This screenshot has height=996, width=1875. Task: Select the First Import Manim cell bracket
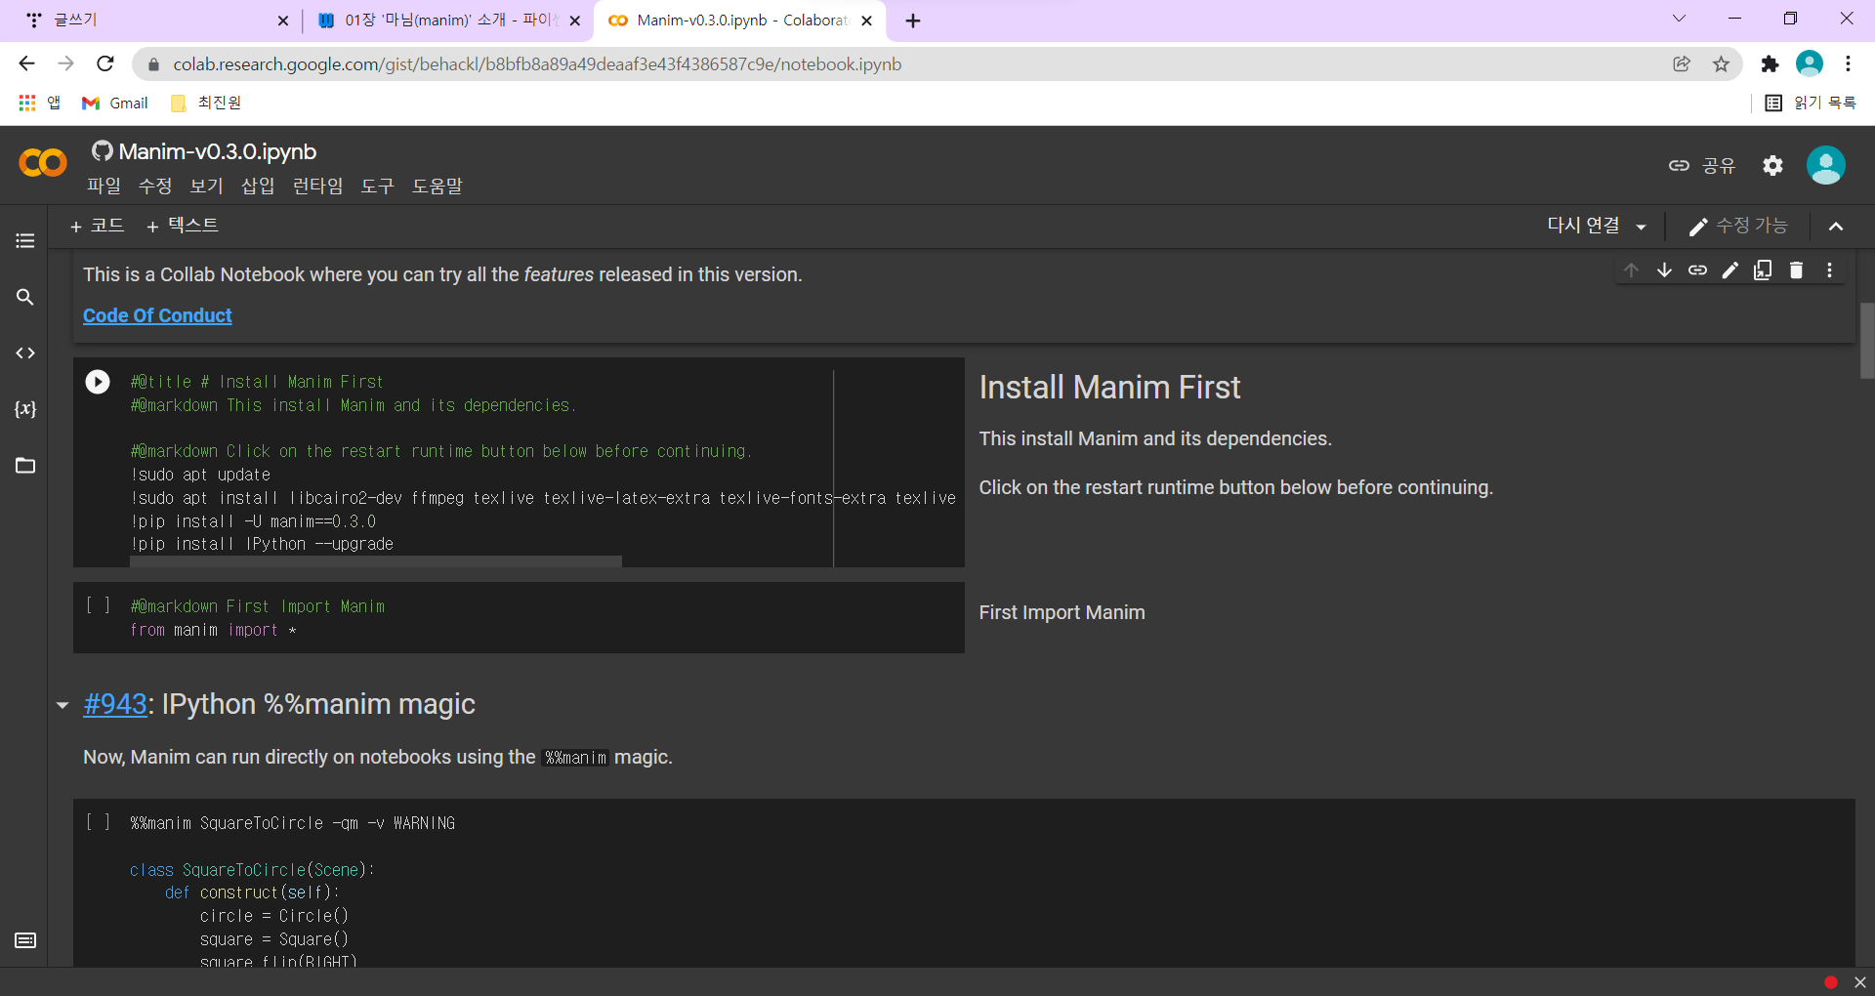pos(98,605)
